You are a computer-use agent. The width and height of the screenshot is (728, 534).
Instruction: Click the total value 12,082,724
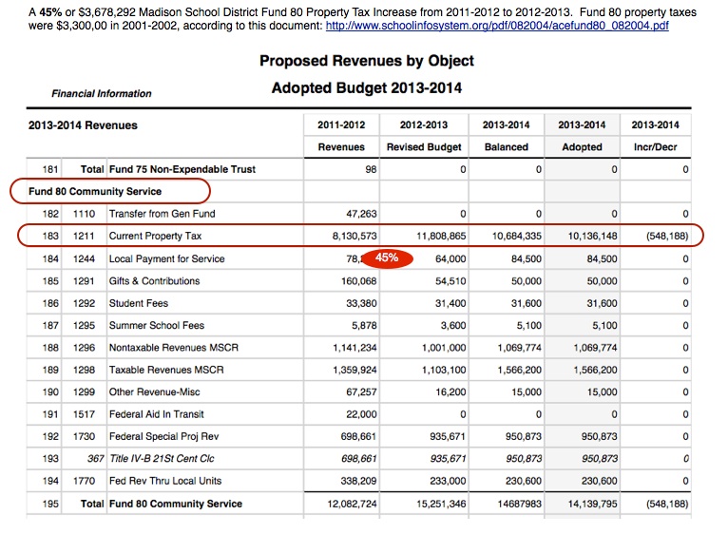pos(352,504)
